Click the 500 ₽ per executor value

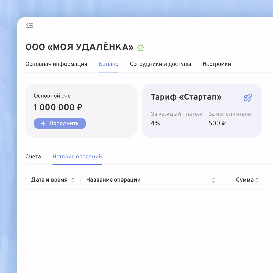click(x=217, y=123)
